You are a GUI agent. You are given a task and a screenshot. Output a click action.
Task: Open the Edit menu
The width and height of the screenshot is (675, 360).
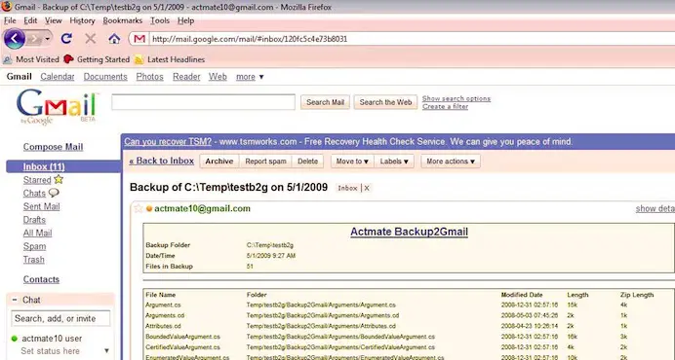30,20
